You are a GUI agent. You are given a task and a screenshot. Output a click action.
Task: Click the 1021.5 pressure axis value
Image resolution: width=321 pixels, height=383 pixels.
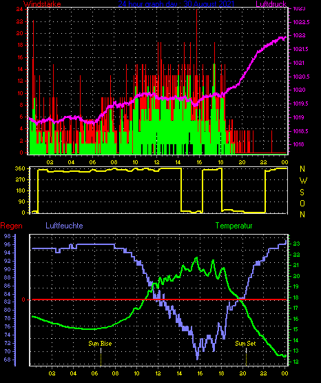(300, 49)
